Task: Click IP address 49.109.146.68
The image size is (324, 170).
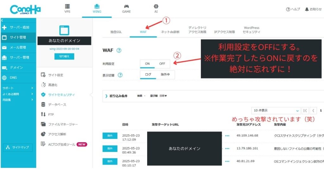Action: pyautogui.click(x=247, y=136)
